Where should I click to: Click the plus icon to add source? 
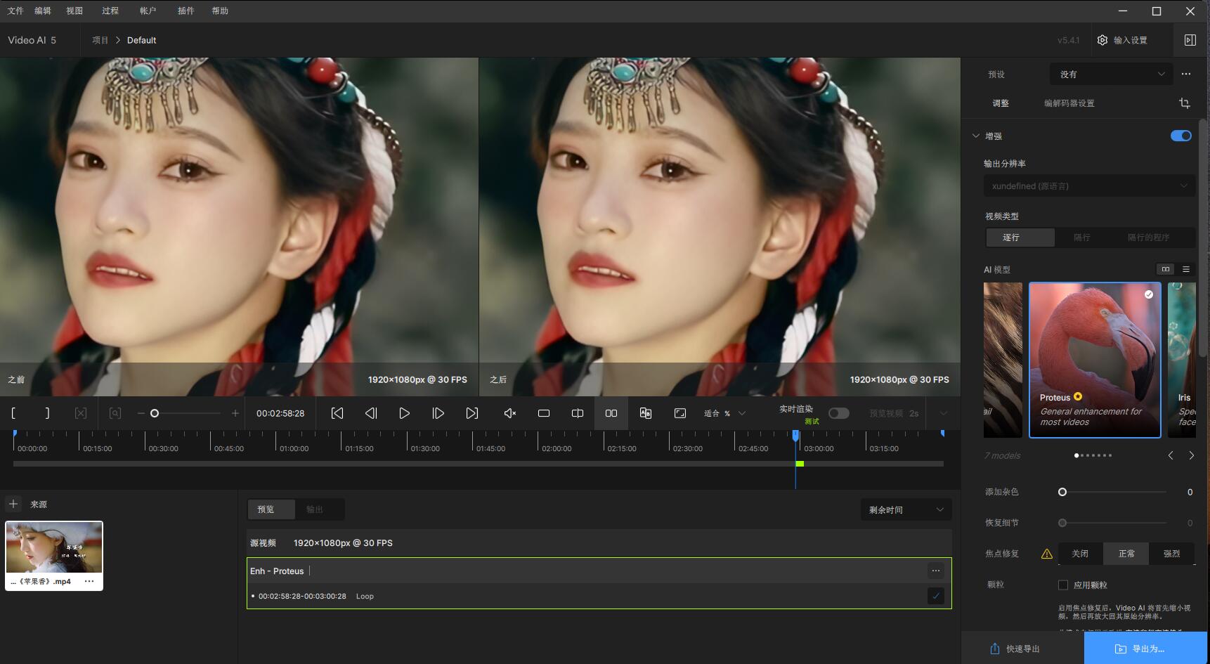point(13,504)
